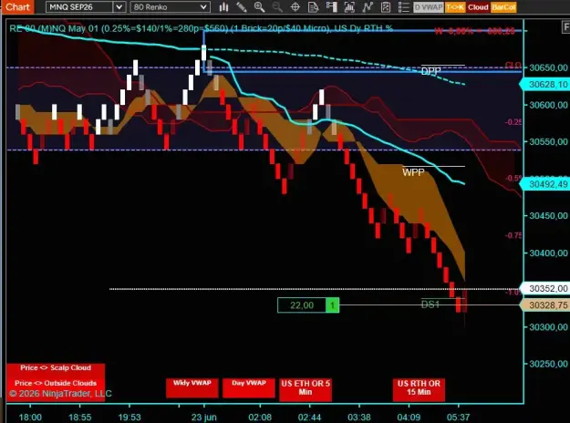Click the 30250,00 price axis label
The height and width of the screenshot is (423, 570).
(x=548, y=364)
